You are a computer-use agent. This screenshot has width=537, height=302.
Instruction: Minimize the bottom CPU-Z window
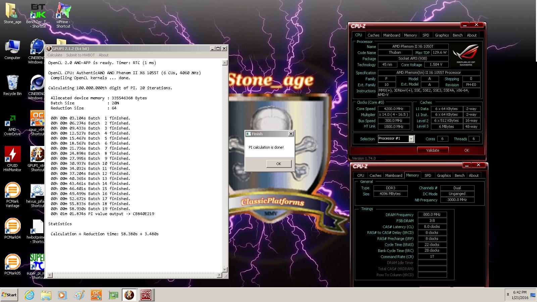pos(467,165)
